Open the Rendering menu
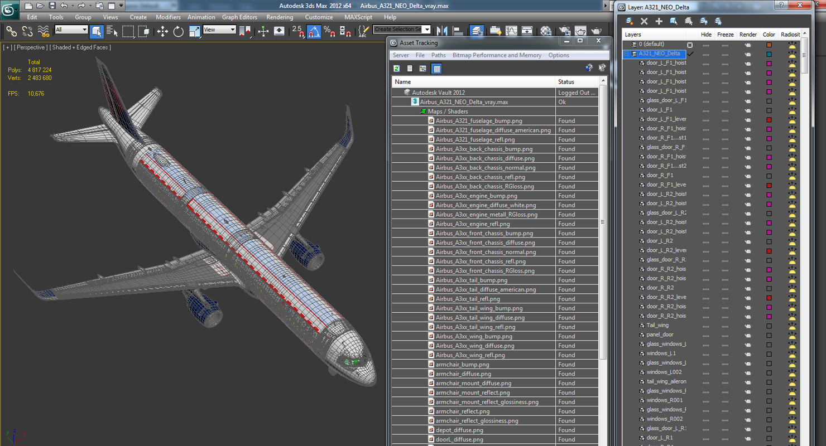Image resolution: width=826 pixels, height=446 pixels. [280, 17]
